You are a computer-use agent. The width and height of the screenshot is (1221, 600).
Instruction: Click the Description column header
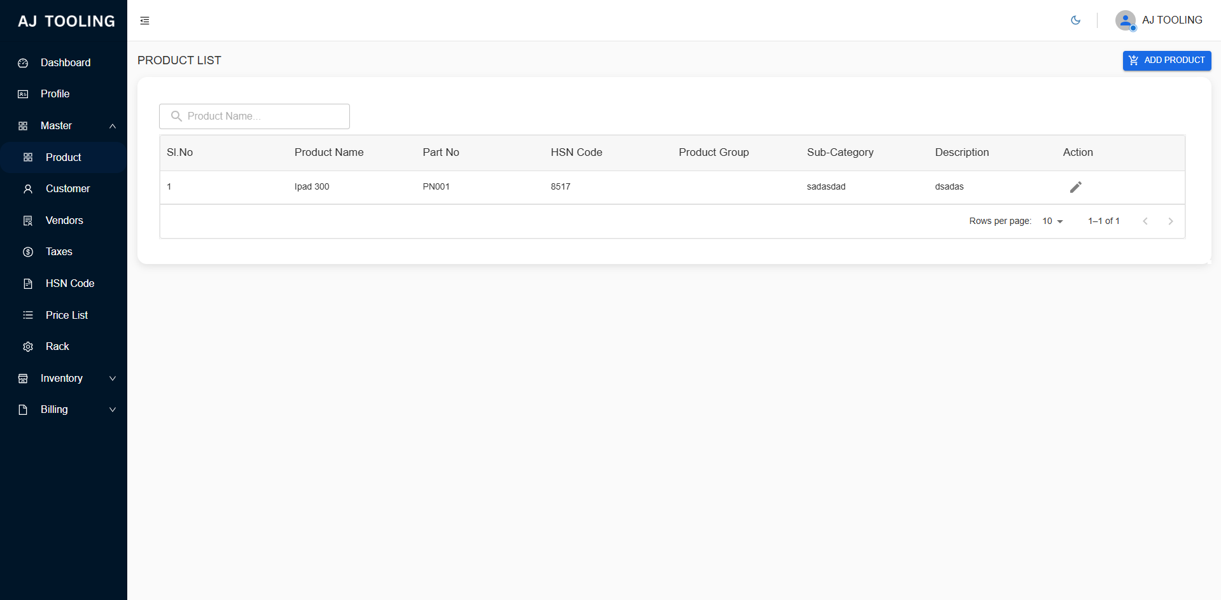962,152
